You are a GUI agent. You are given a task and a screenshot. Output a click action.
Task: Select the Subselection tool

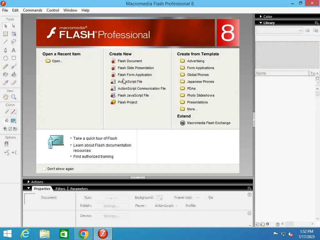pyautogui.click(x=14, y=26)
